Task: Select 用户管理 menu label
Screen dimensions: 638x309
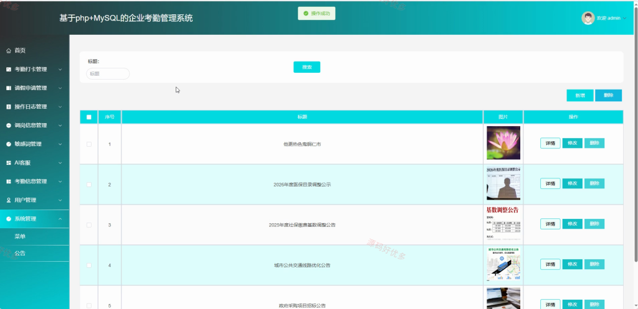Action: tap(25, 200)
